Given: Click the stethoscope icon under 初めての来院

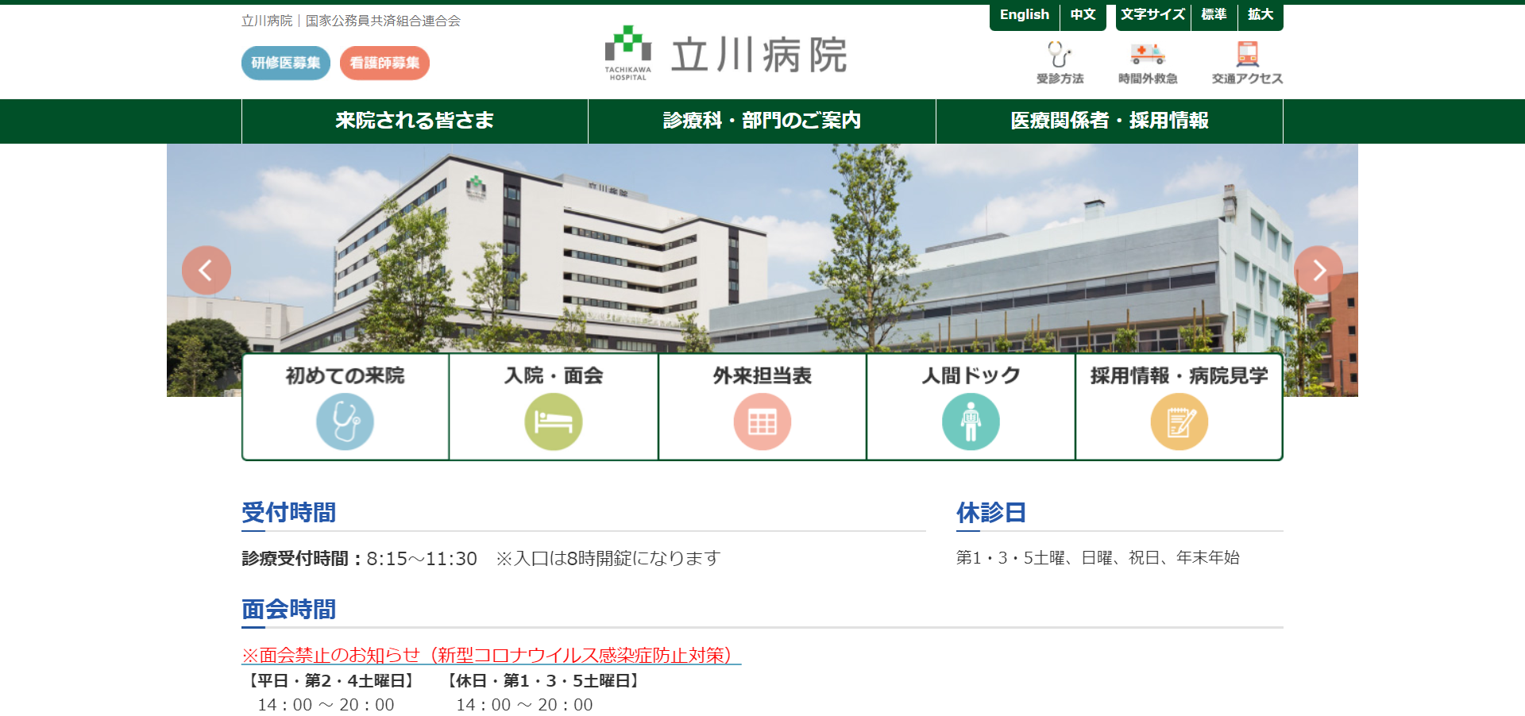Looking at the screenshot, I should click(345, 422).
